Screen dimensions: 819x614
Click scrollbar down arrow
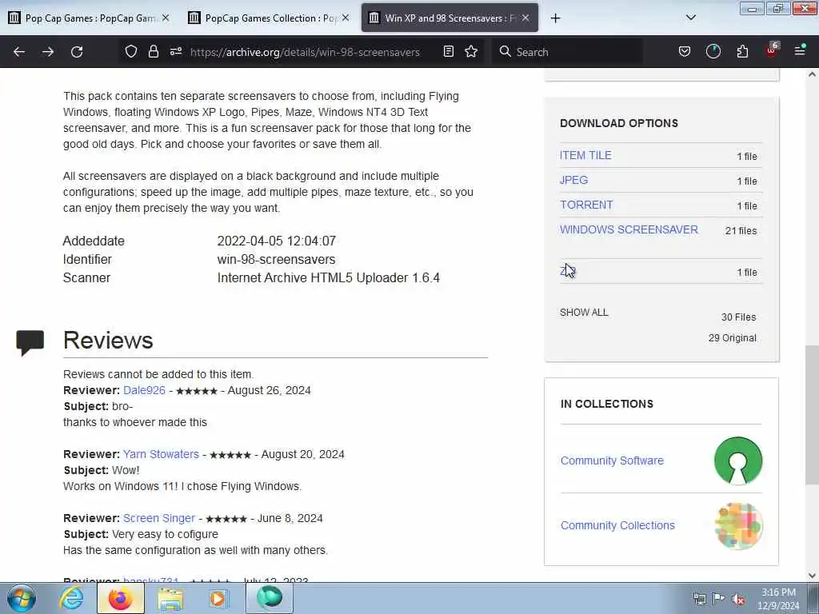point(812,576)
